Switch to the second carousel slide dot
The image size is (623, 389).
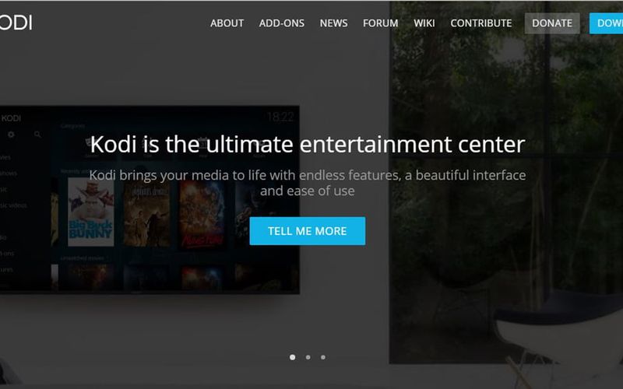click(x=308, y=357)
